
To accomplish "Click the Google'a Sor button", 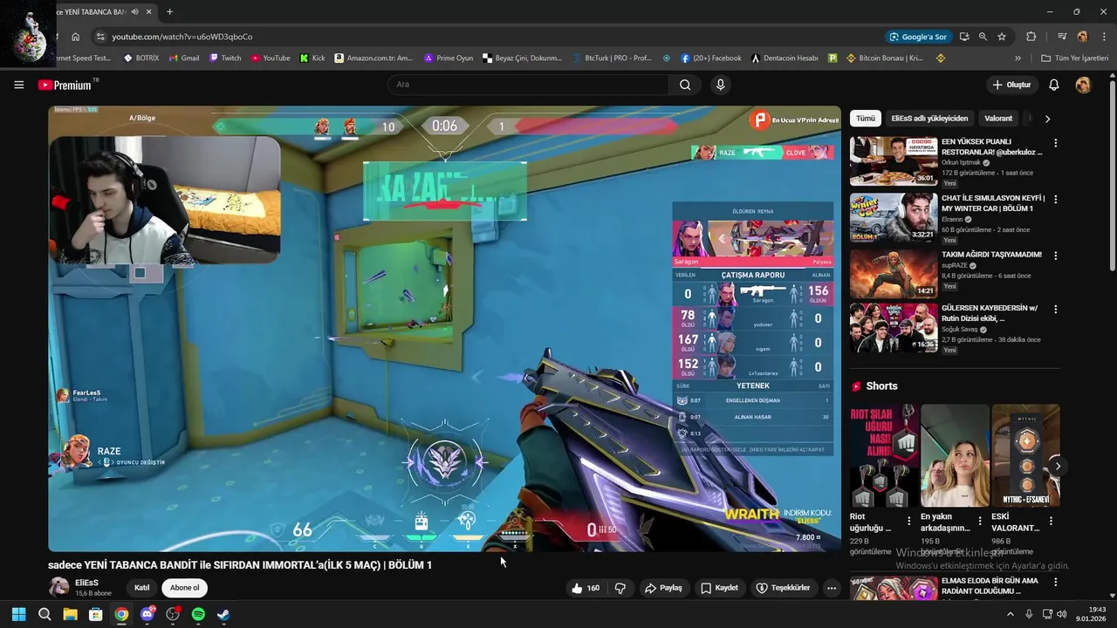I will pyautogui.click(x=918, y=37).
